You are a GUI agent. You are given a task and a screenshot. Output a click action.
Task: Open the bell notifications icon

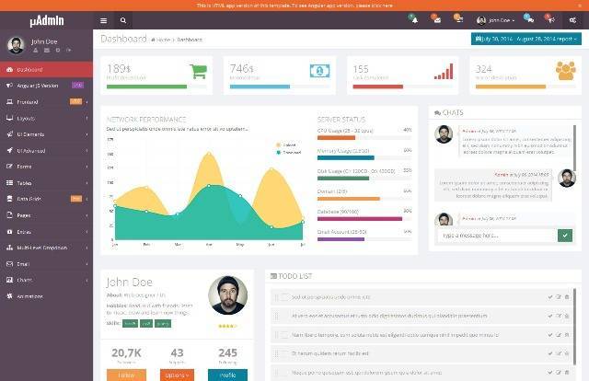[415, 20]
